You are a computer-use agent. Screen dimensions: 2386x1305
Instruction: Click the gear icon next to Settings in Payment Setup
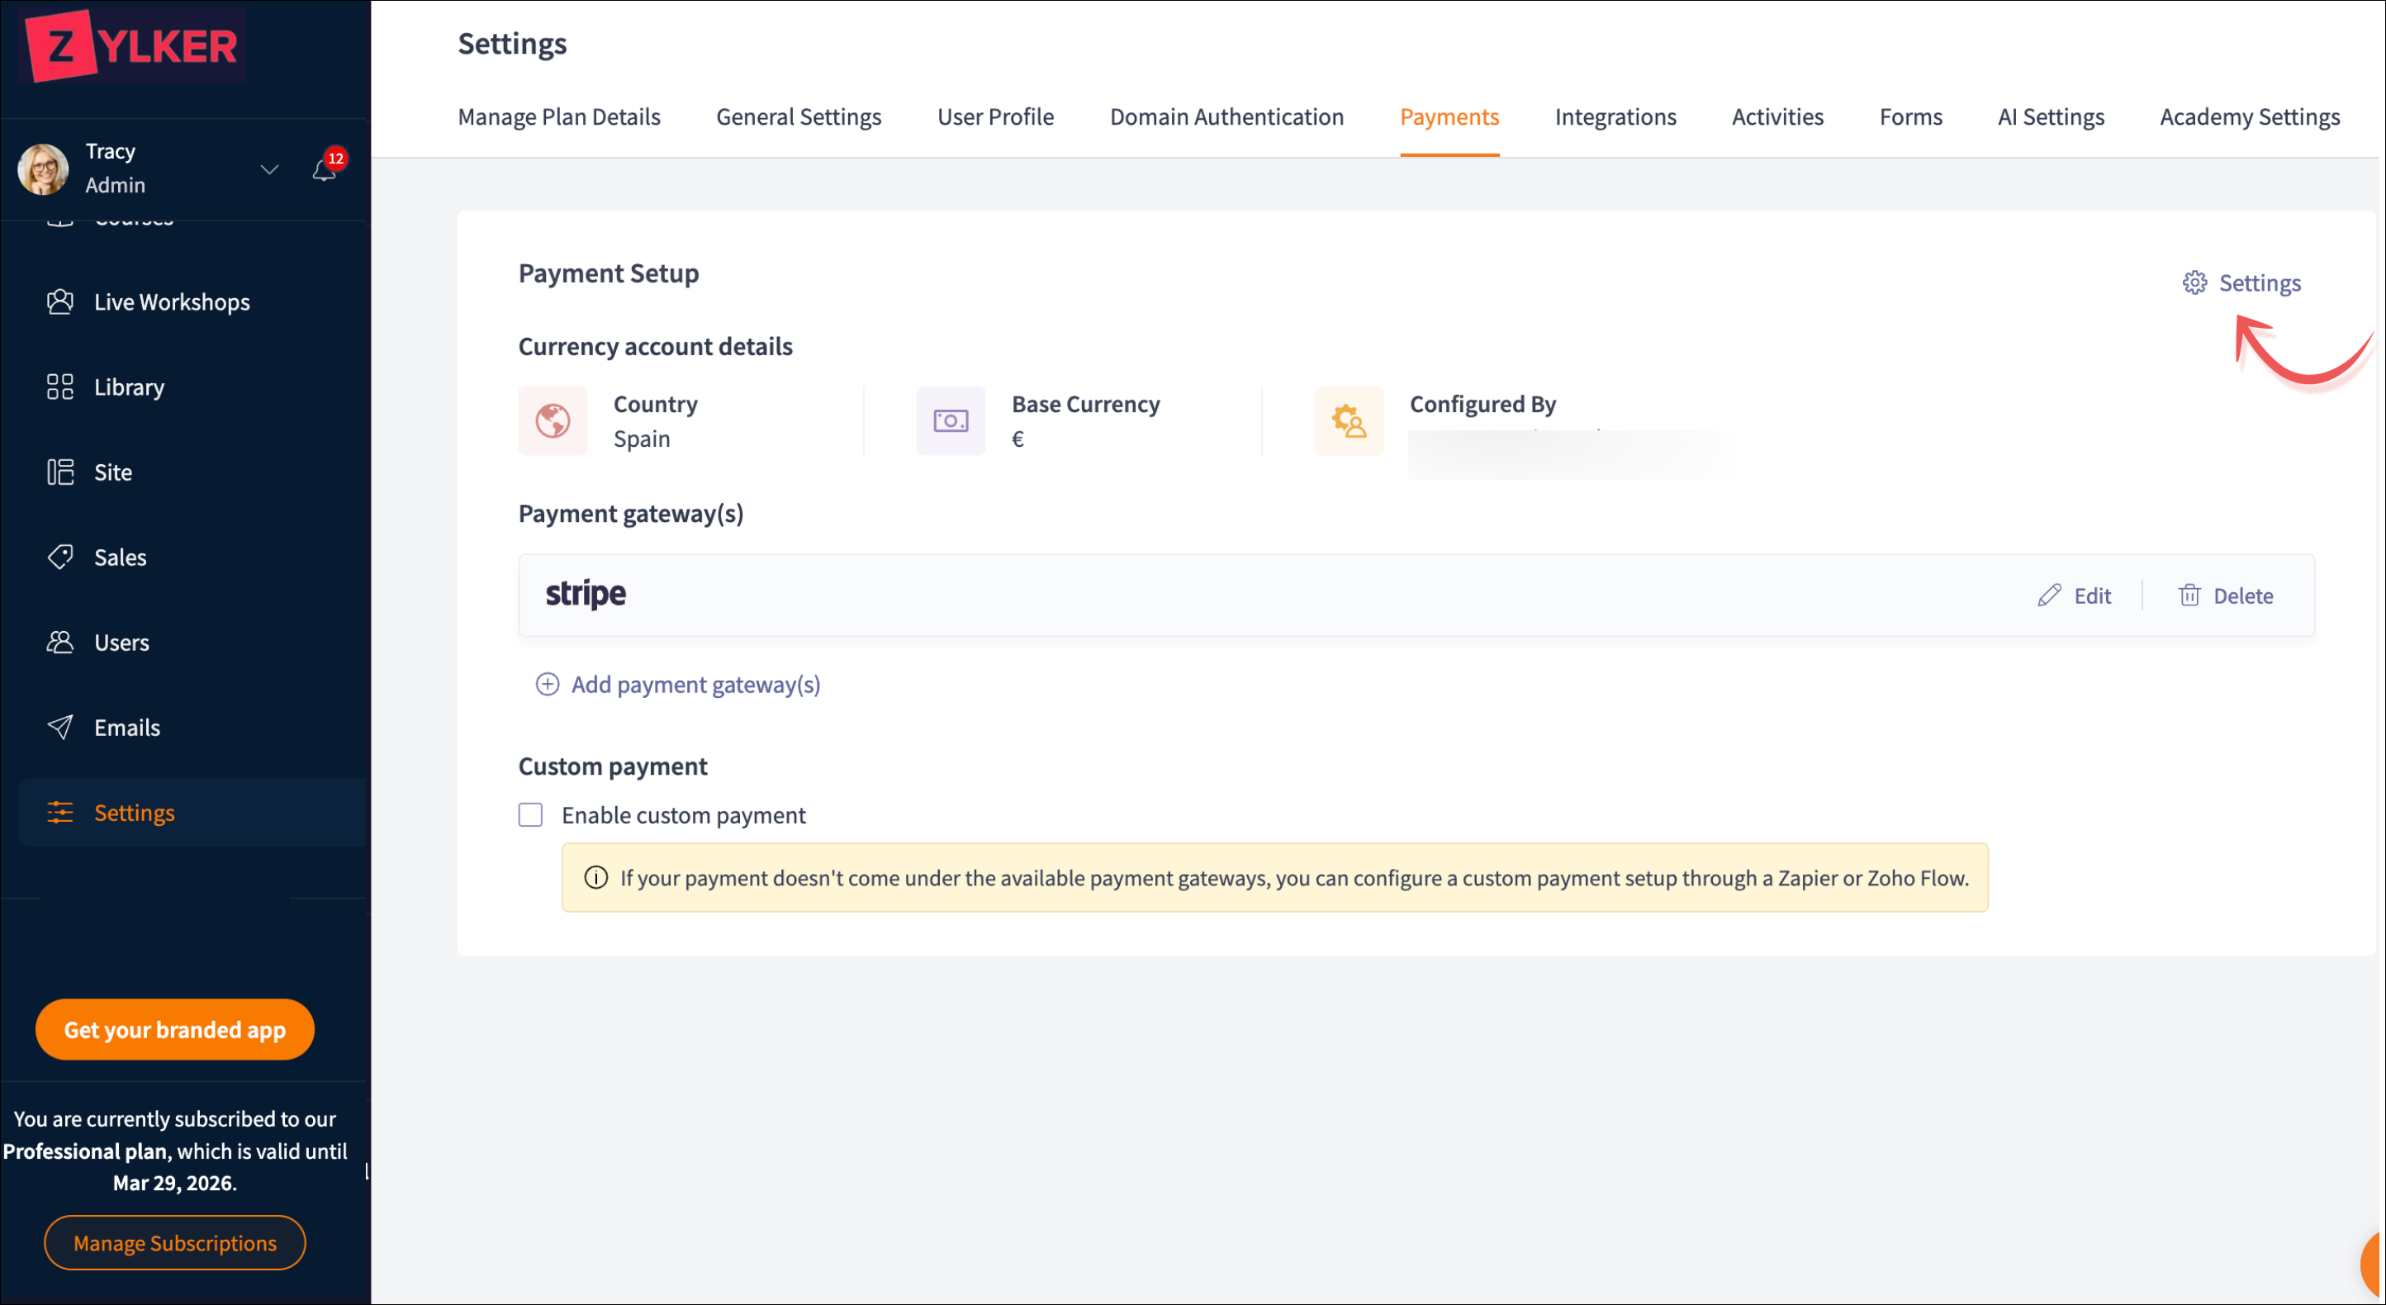2194,282
